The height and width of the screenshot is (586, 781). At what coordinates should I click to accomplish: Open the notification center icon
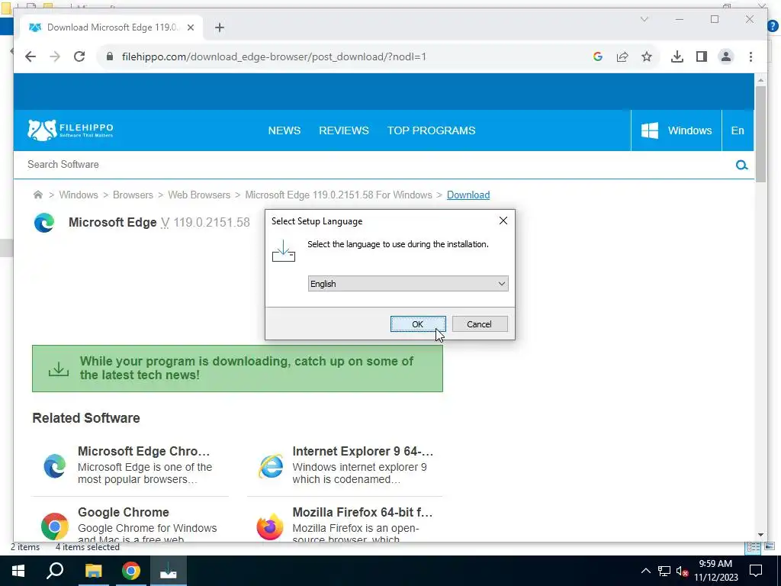coord(756,571)
